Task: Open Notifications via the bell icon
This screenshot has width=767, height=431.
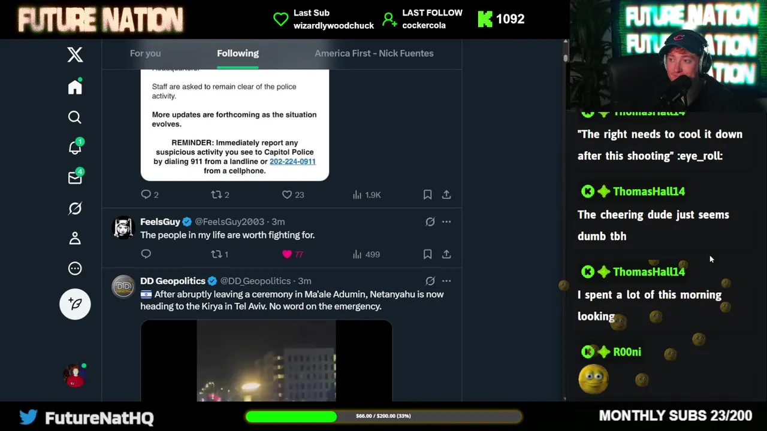Action: 75,147
